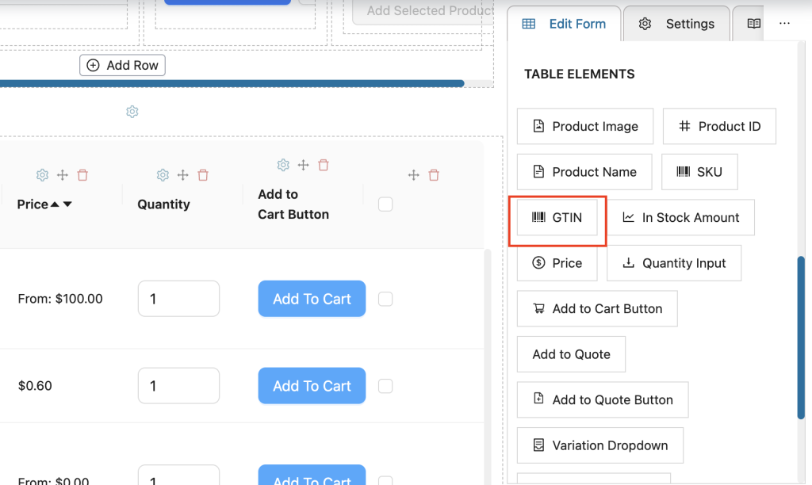
Task: Check the box in the $0.60 row
Action: (385, 386)
